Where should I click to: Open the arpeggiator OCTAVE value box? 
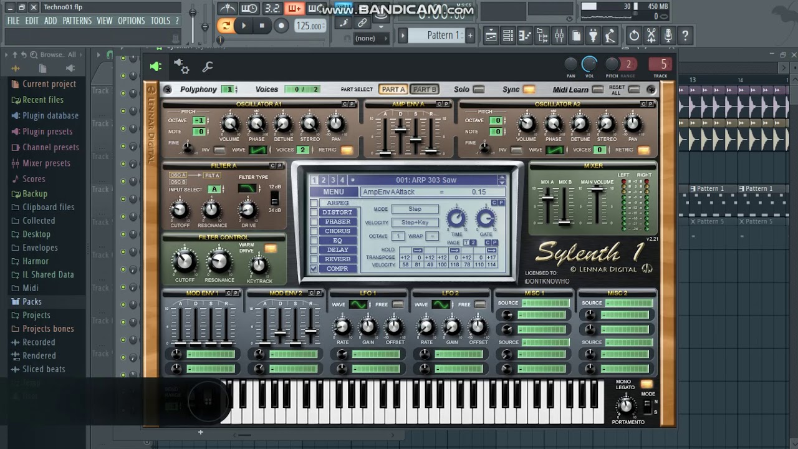(x=398, y=236)
